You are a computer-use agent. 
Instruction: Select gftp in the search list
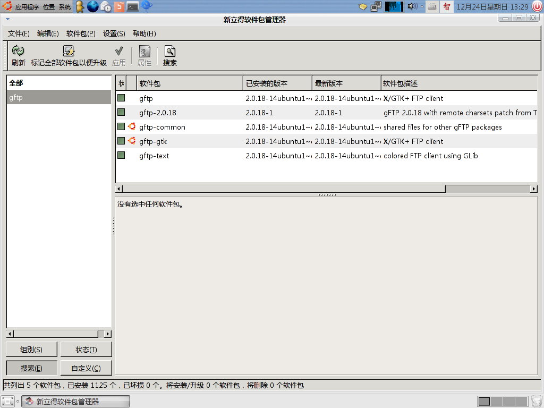click(x=58, y=97)
